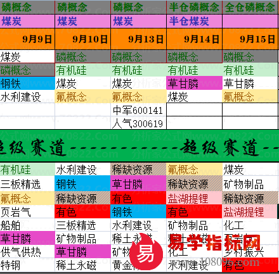Select the magenta 草甘膦 cell under 9月14日

pos(194,84)
